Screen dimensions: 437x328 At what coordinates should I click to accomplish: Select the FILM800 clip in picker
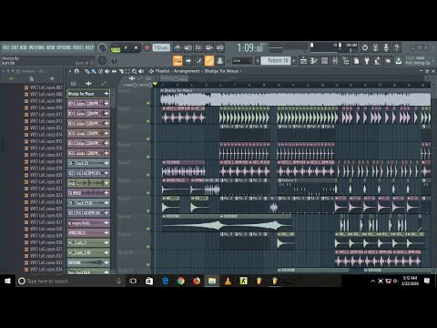pos(88,193)
